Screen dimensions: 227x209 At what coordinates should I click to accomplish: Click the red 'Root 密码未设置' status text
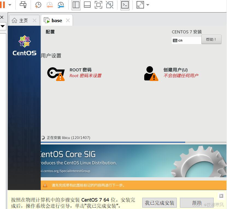point(86,76)
